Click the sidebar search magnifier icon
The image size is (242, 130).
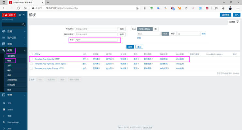pyautogui.click(x=23, y=24)
